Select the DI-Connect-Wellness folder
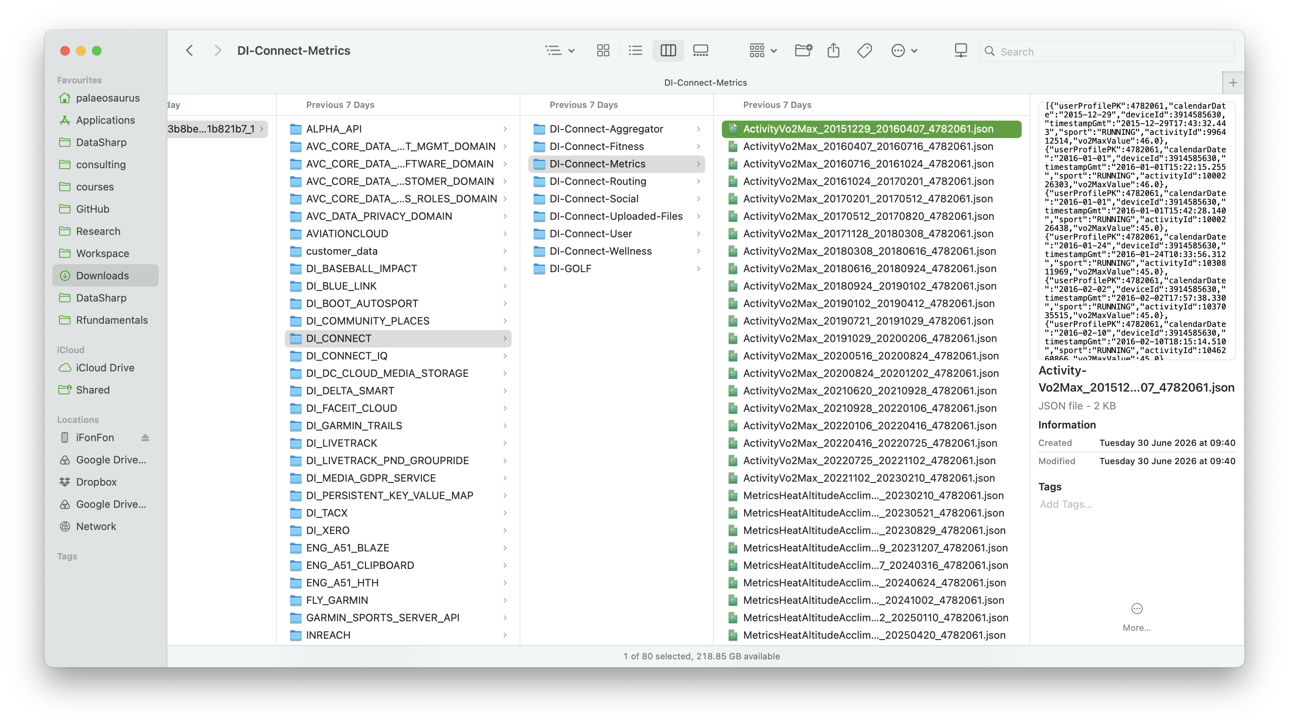 tap(616, 251)
